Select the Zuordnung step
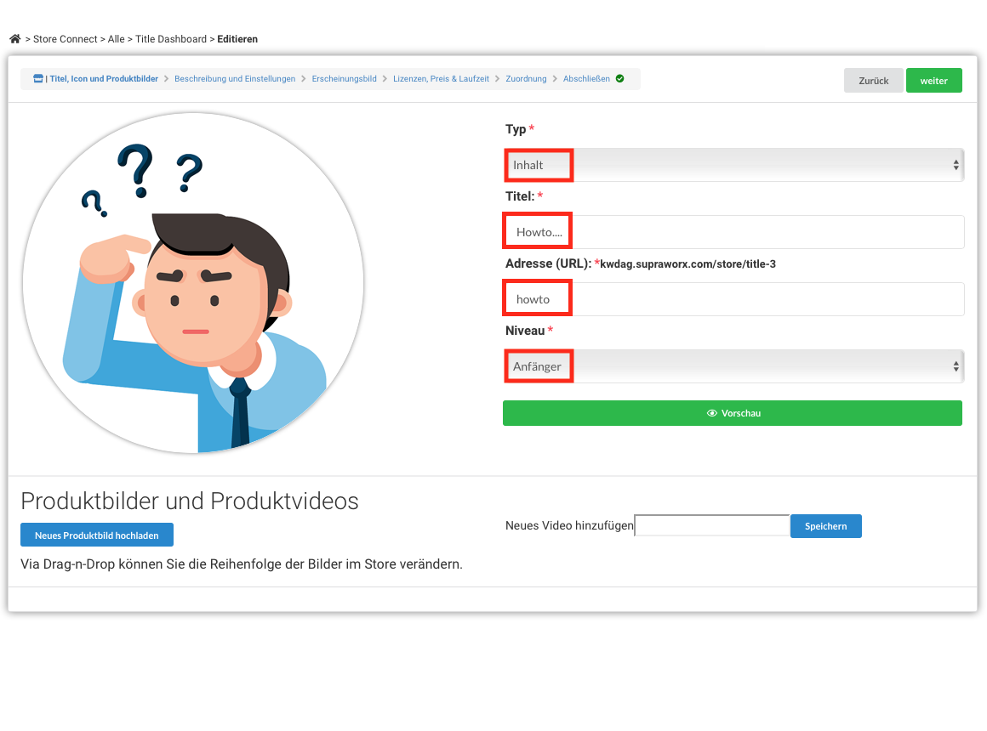The image size is (987, 731). 526,79
